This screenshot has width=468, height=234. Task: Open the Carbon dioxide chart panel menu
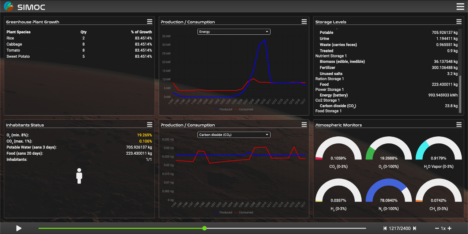[304, 125]
